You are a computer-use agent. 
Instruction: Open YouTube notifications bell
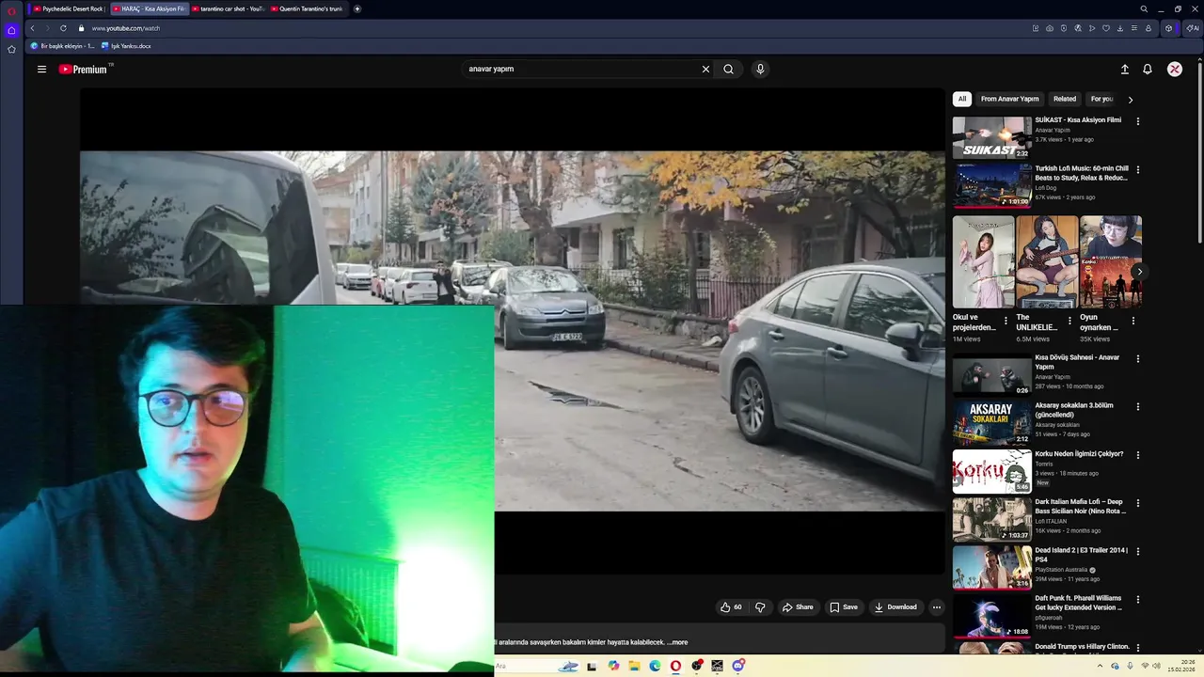(1148, 69)
